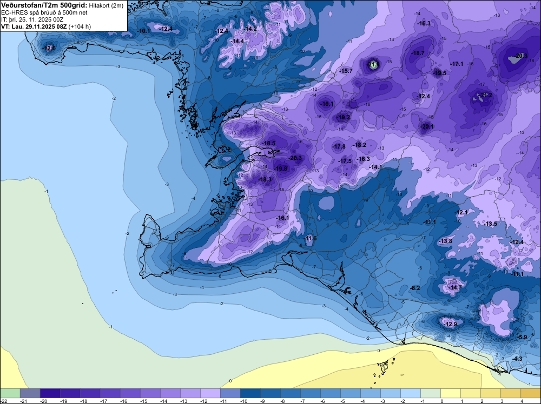541x404 pixels.
Task: Pick the -20 darkest purple legend swatch
Action: click(50, 393)
